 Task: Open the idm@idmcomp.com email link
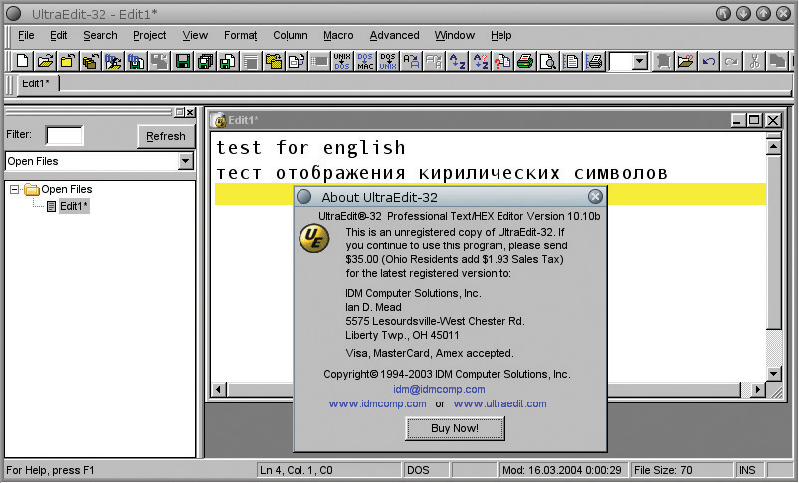pyautogui.click(x=439, y=389)
